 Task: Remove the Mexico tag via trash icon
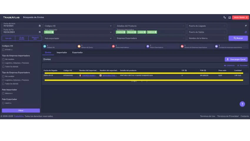pos(52,32)
